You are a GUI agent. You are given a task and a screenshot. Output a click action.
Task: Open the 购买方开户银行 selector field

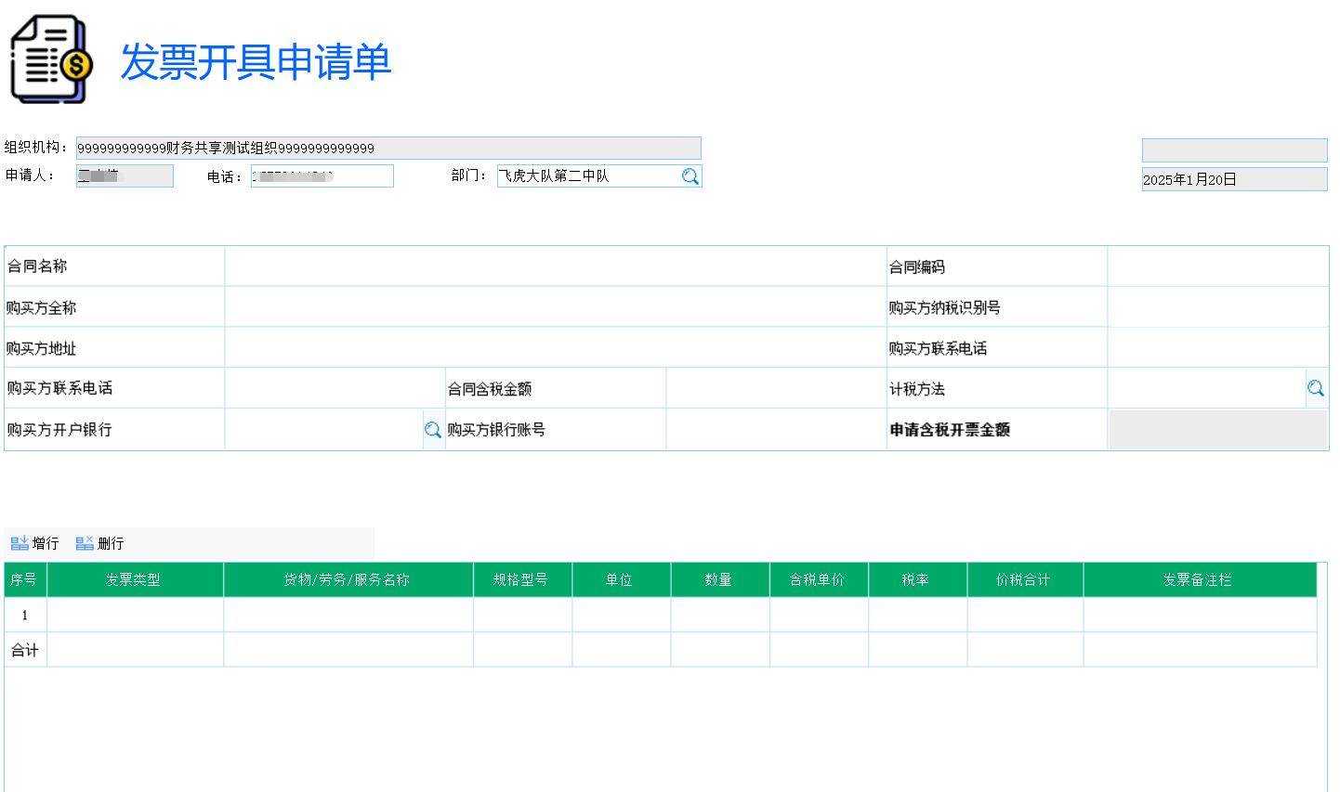(x=325, y=429)
